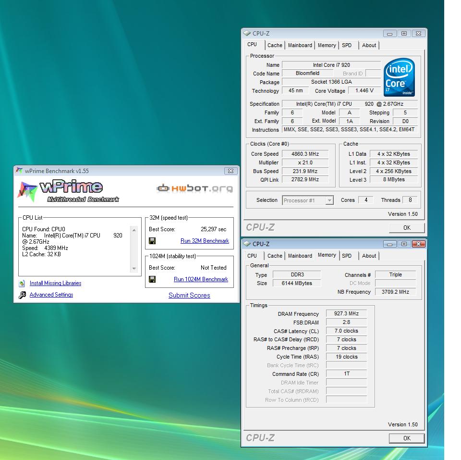
Task: Click CPU List scrollbar down arrow
Action: (x=134, y=268)
